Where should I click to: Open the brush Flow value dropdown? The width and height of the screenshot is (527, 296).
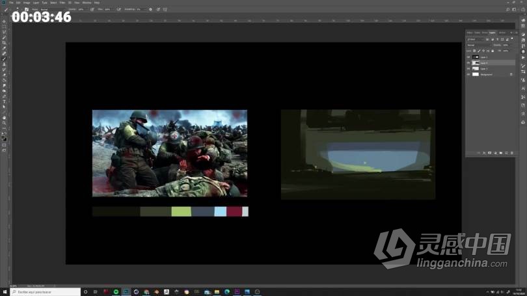pos(109,9)
